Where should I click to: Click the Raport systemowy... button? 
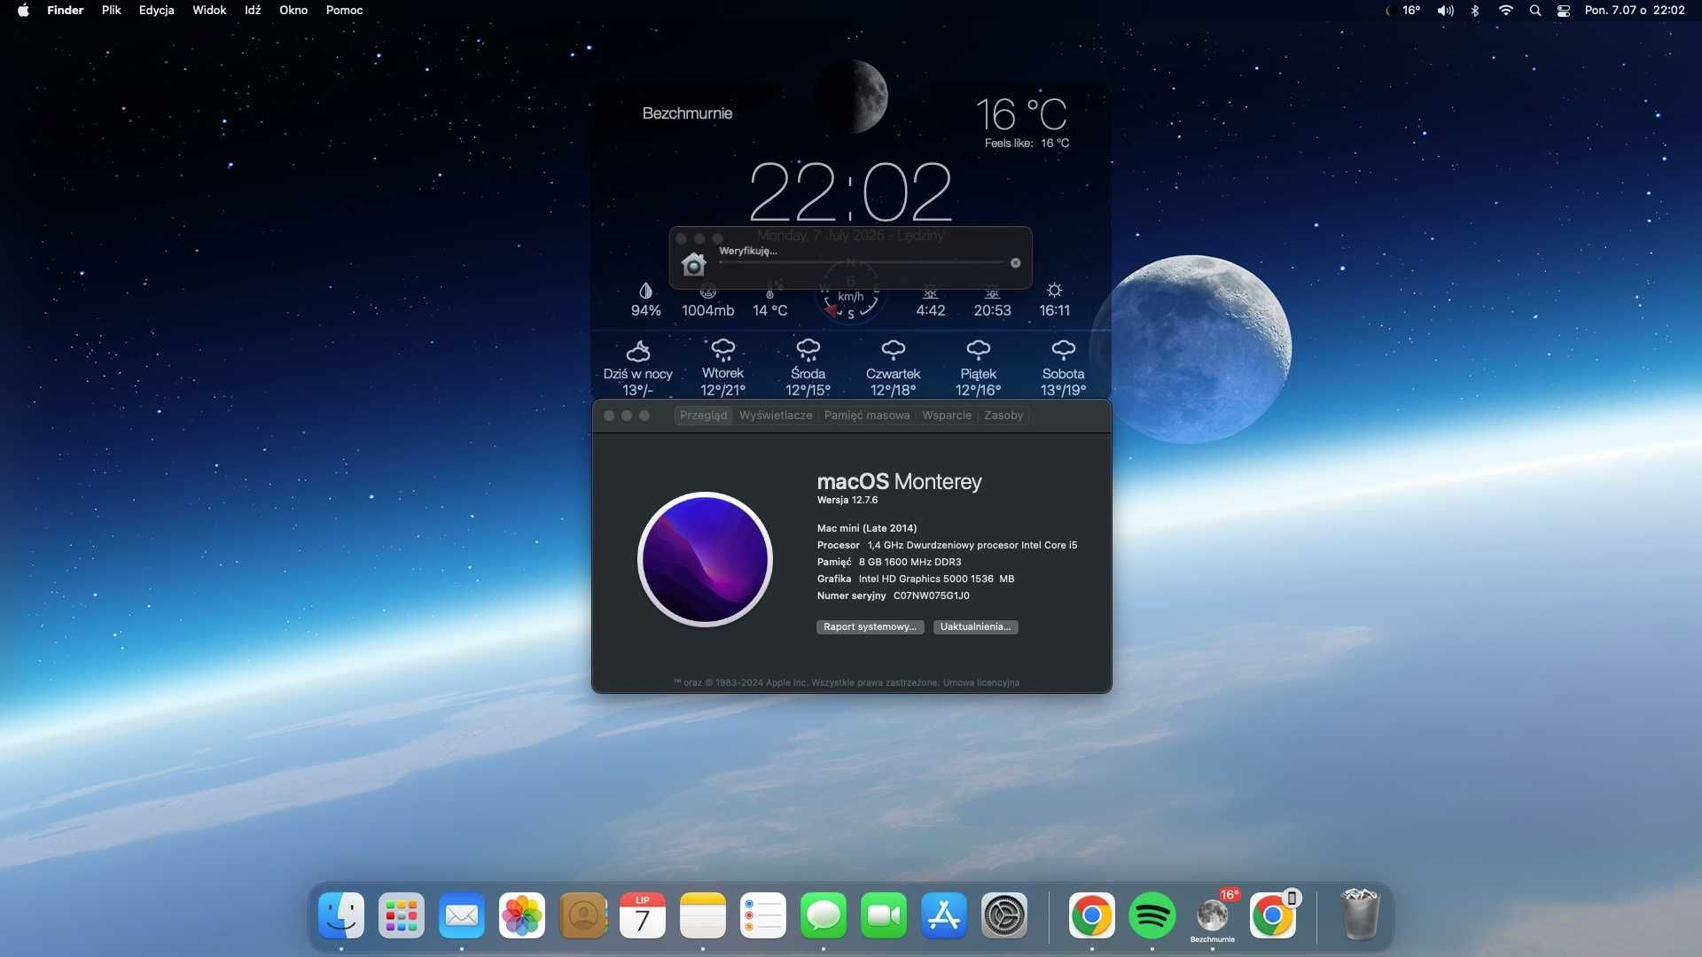(x=870, y=627)
